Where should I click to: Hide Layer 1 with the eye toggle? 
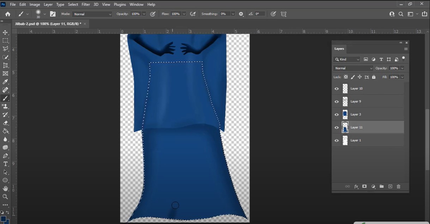pos(337,140)
